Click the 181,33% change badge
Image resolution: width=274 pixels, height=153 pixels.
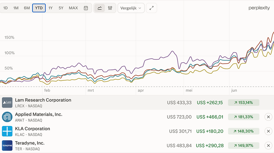(x=244, y=117)
